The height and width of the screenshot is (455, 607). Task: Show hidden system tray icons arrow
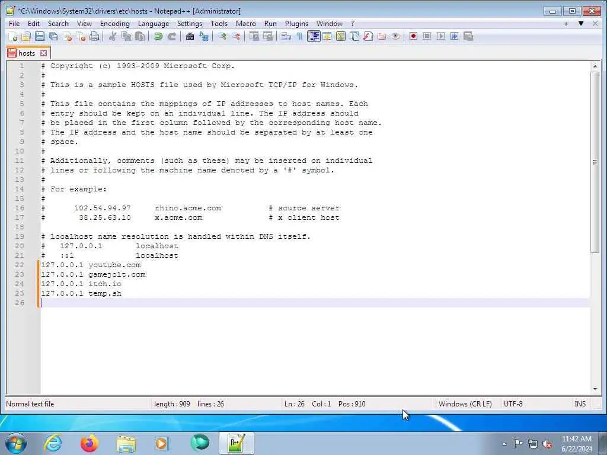(504, 444)
